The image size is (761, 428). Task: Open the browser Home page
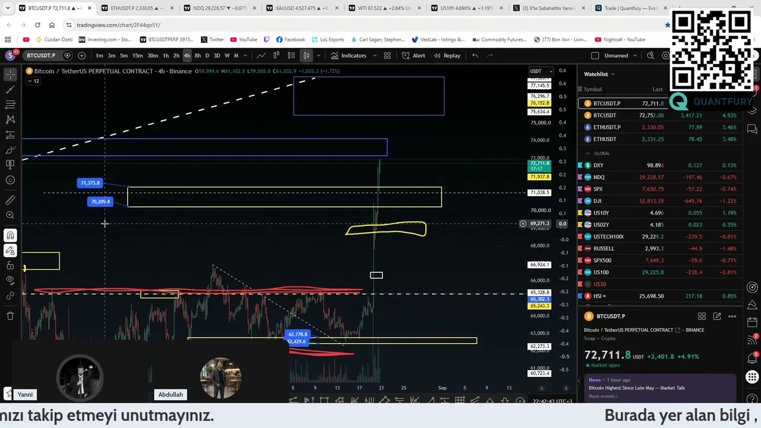tap(52, 25)
